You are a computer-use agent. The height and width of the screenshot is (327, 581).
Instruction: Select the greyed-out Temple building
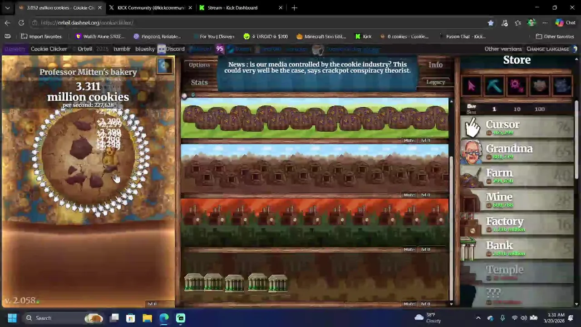click(x=517, y=272)
